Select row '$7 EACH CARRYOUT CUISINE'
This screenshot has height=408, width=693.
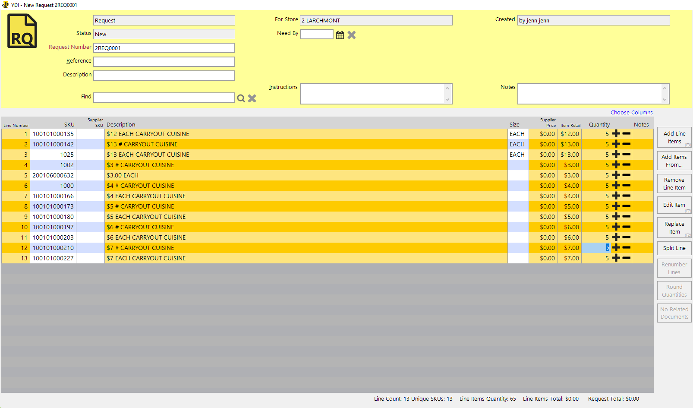(327, 258)
